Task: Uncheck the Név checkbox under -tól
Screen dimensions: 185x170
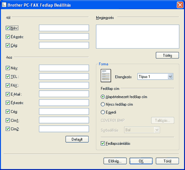Action: click(x=8, y=28)
